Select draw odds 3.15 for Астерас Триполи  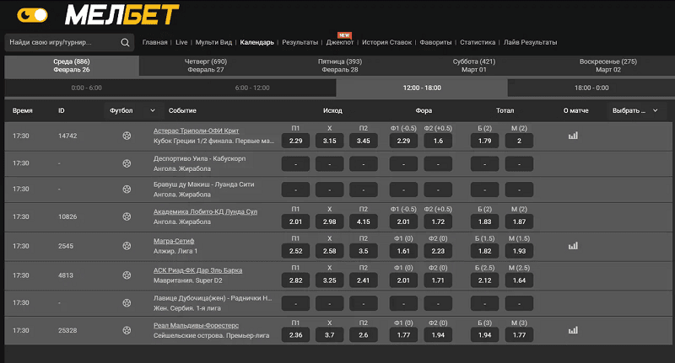(x=329, y=141)
